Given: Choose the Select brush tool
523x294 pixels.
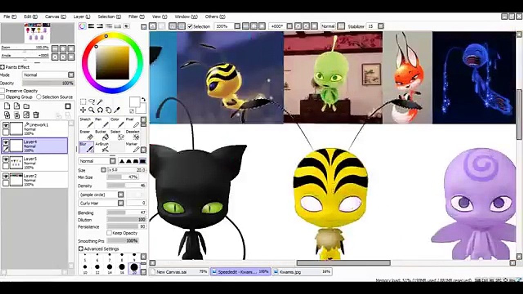Looking at the screenshot, I should click(117, 135).
